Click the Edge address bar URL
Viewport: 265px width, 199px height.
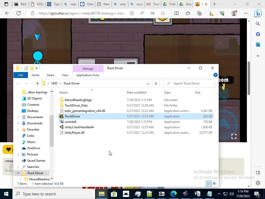point(82,13)
